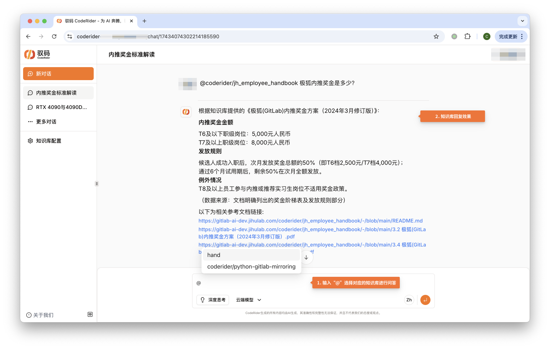Viewport: 550px width, 349px height.
Task: Open the 云端模型 model dropdown
Action: click(x=249, y=300)
